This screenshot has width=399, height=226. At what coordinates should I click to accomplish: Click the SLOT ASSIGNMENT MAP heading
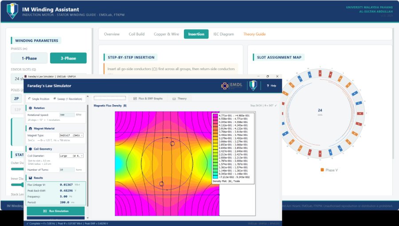pyautogui.click(x=279, y=57)
